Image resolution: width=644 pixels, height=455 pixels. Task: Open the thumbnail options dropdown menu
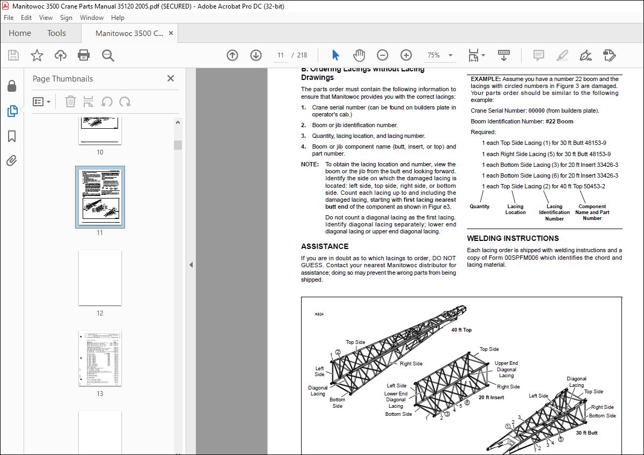42,101
